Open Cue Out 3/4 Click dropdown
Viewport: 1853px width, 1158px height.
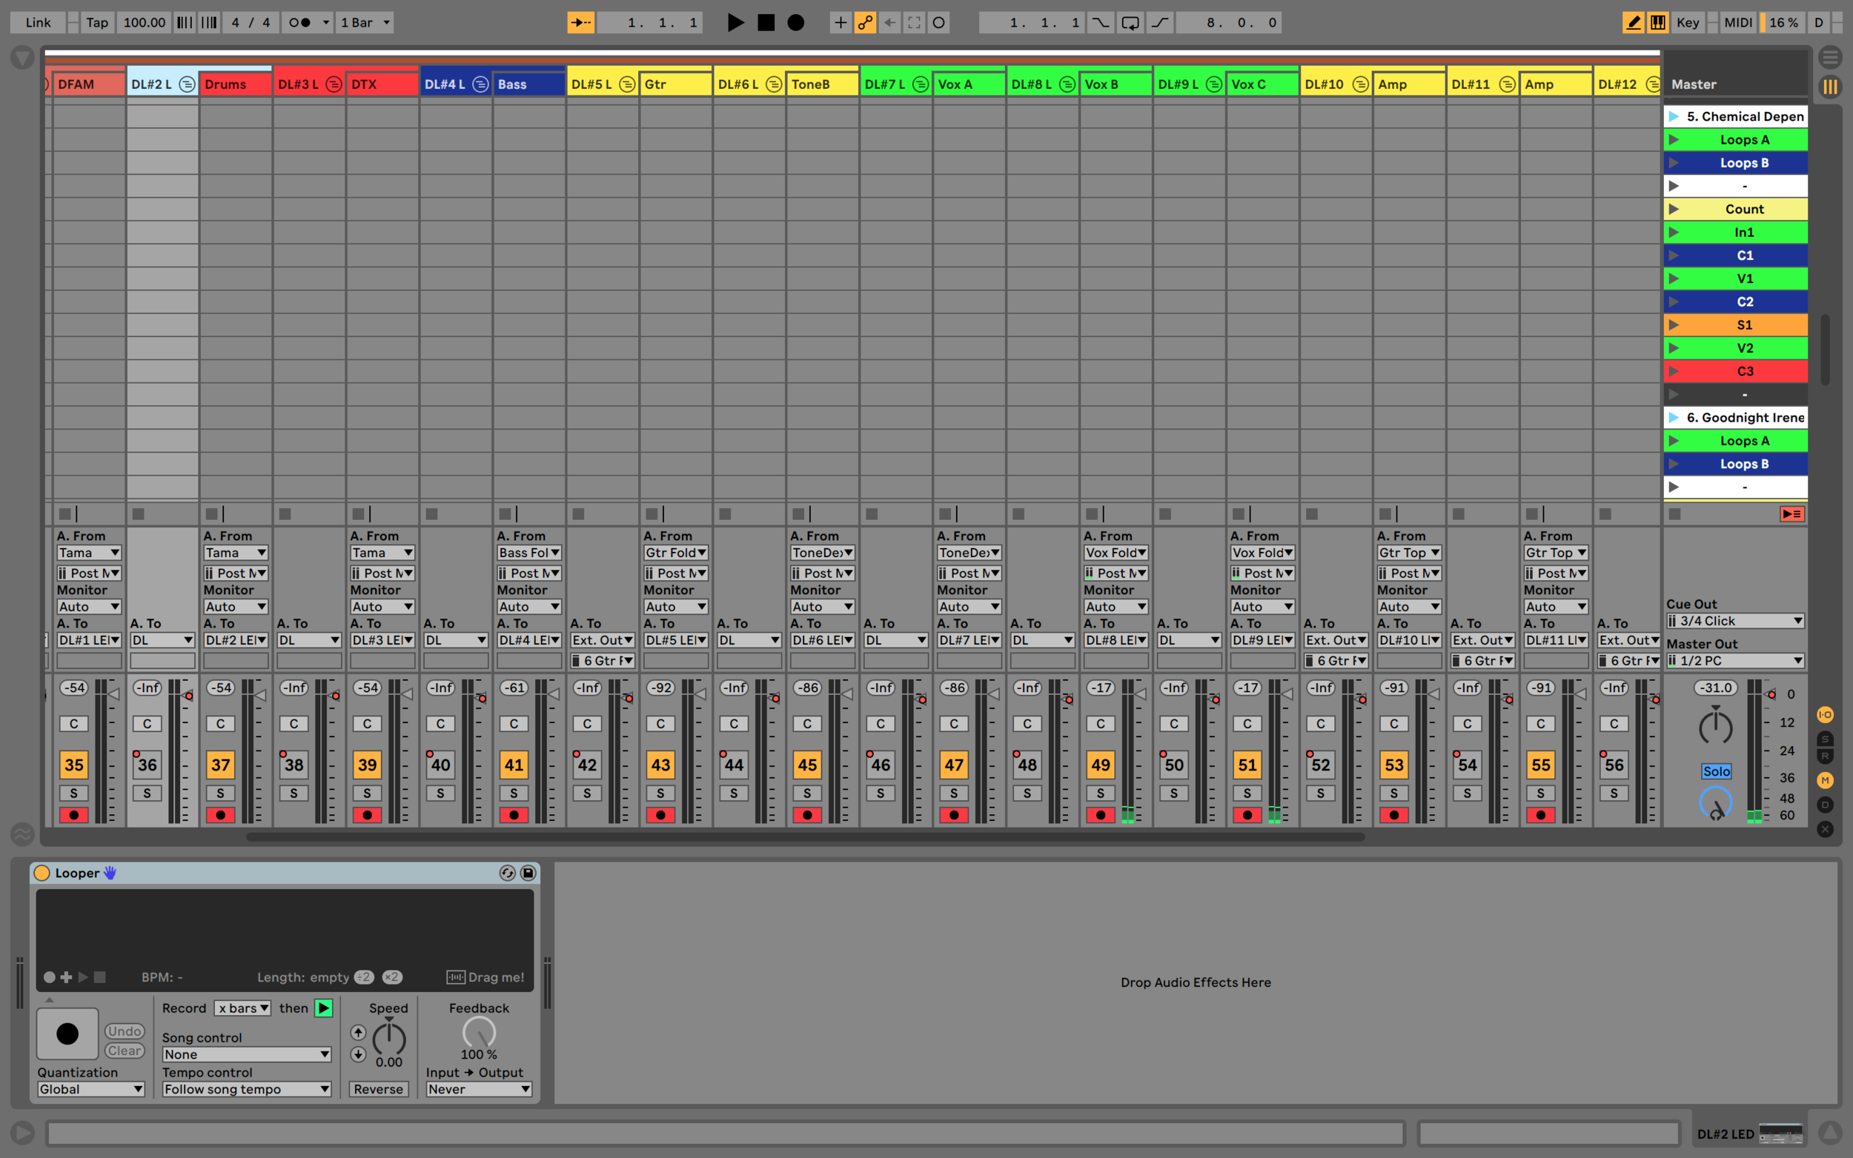(x=1735, y=621)
